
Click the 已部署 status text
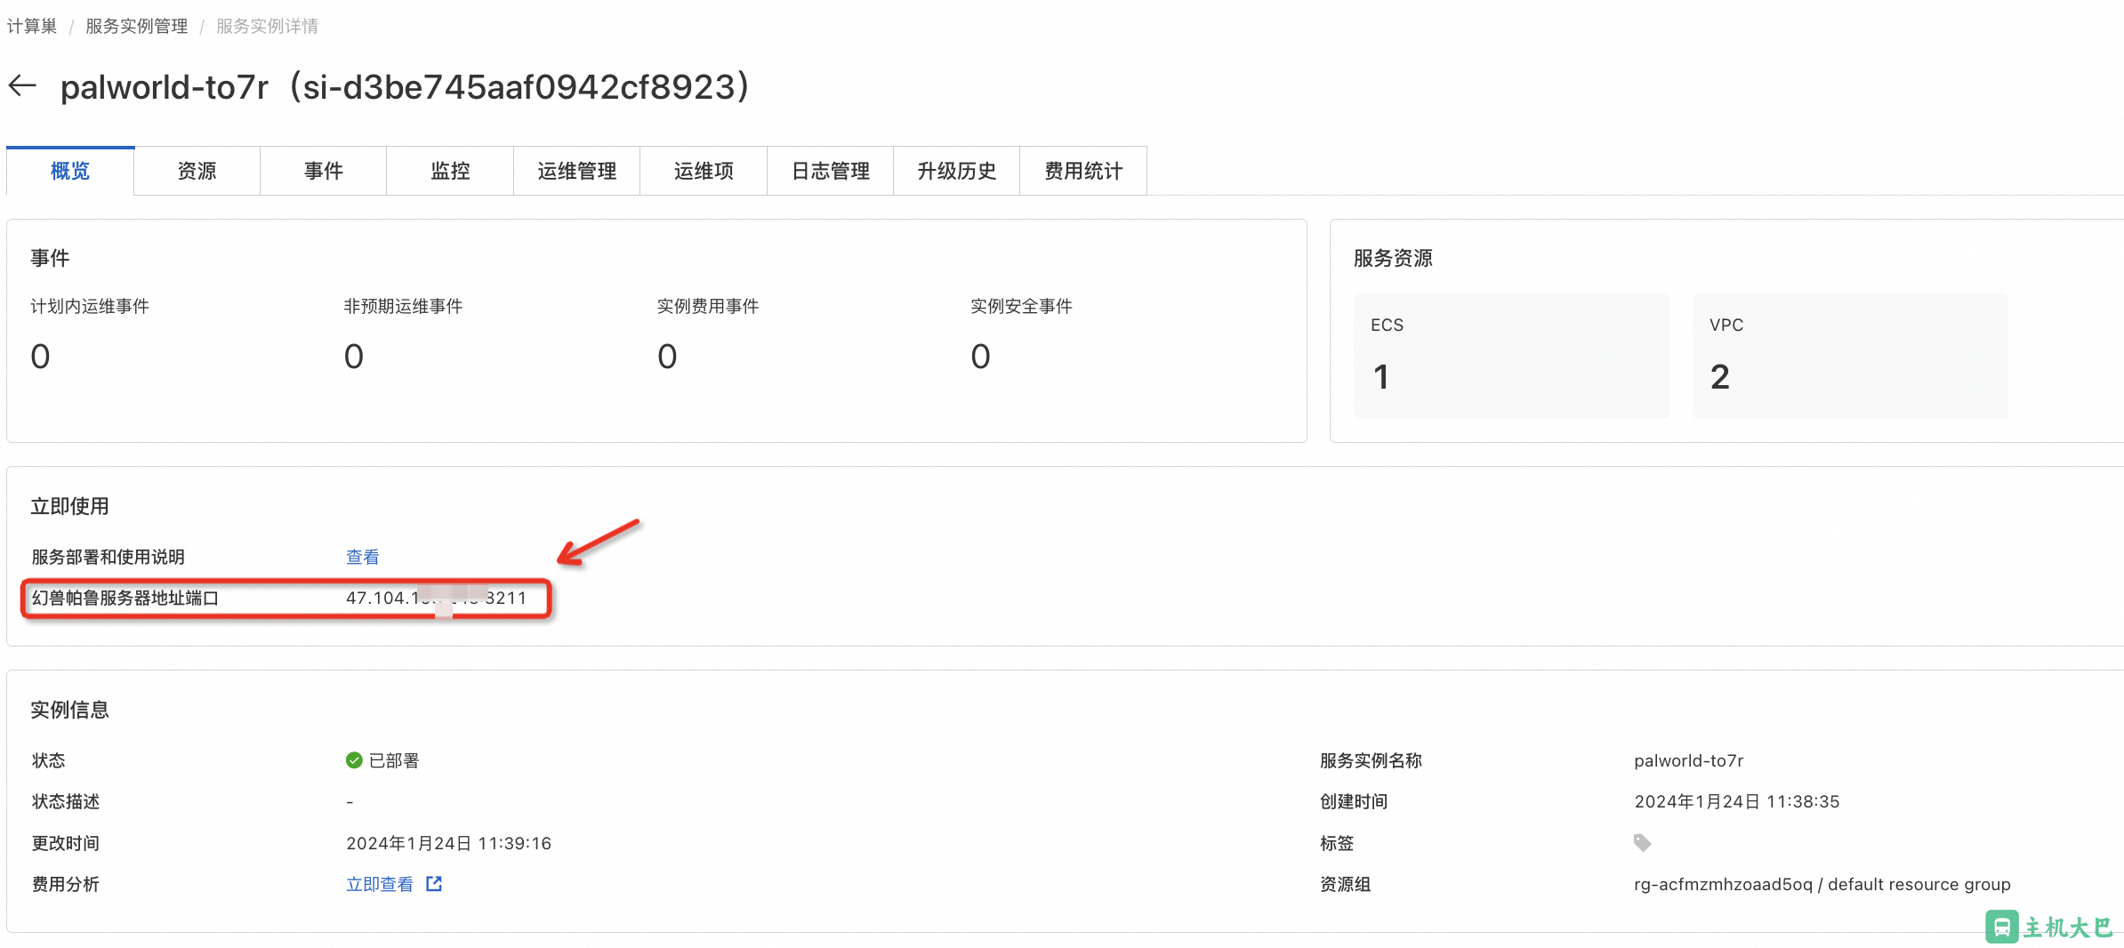point(394,760)
